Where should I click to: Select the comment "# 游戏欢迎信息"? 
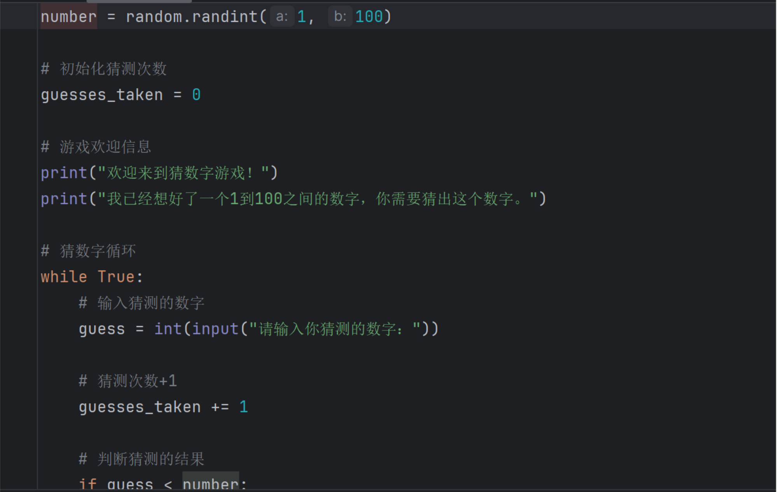[96, 147]
